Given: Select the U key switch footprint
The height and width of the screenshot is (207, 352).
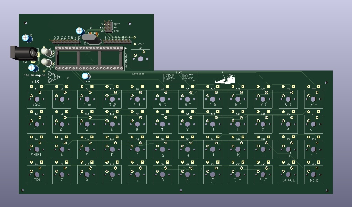Looking at the screenshot, I should 213,124.
